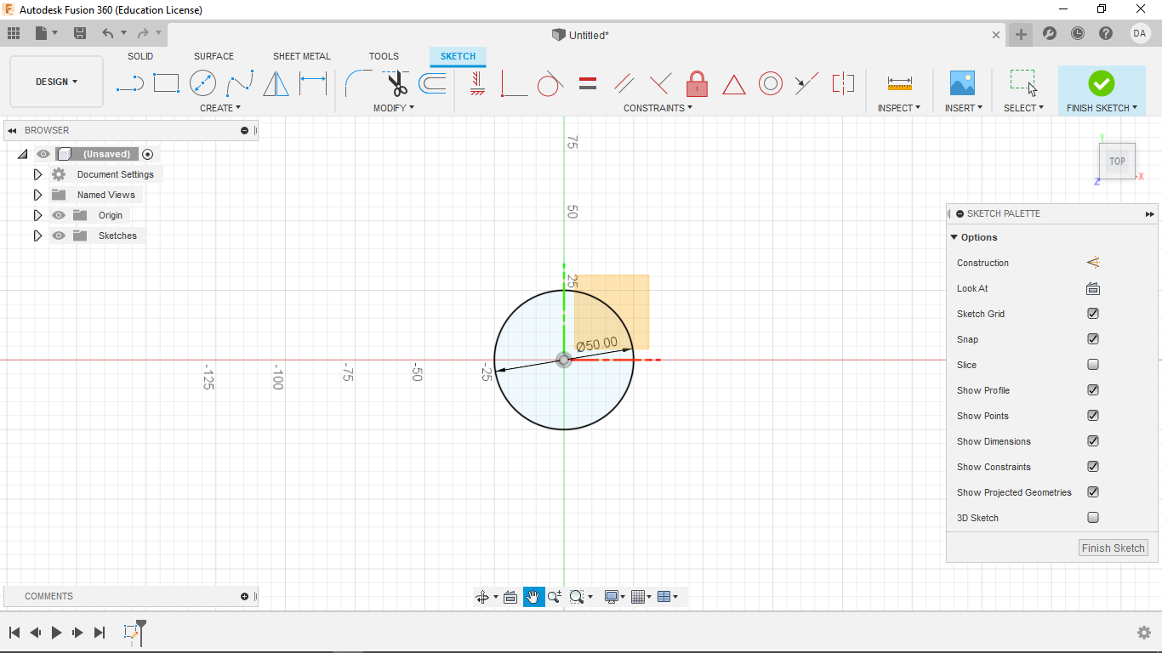
Task: Toggle the Show Points checkbox
Action: (x=1093, y=416)
